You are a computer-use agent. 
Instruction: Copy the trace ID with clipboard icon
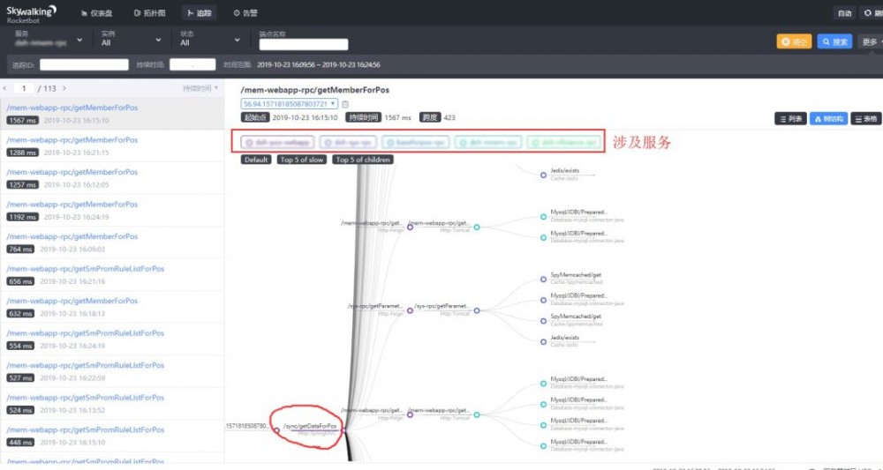(345, 104)
